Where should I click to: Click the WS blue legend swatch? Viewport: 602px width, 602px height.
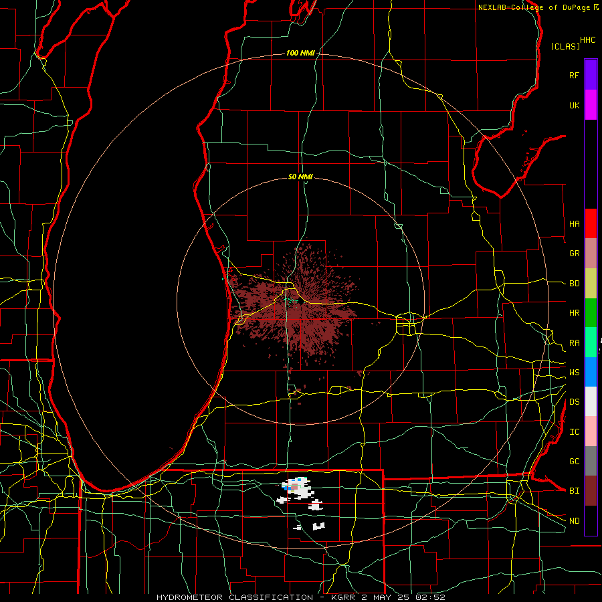tap(591, 372)
